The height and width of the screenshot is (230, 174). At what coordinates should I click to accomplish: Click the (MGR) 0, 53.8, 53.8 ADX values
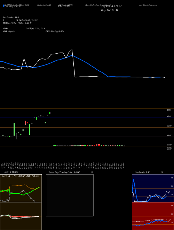35,29
